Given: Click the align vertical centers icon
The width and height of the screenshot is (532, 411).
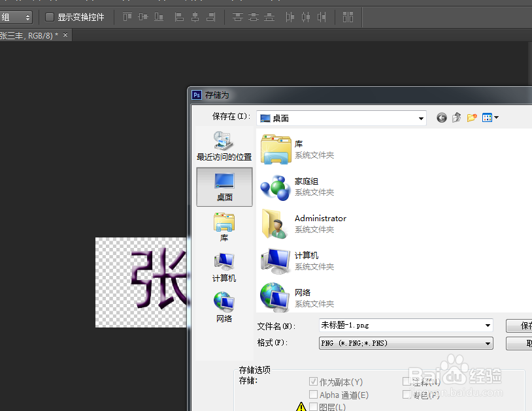Looking at the screenshot, I should tap(142, 17).
